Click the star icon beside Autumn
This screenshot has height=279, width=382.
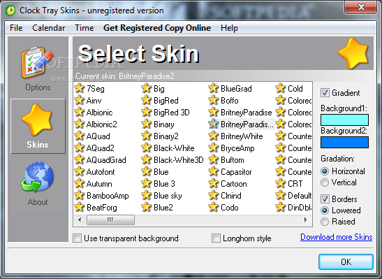pos(80,183)
